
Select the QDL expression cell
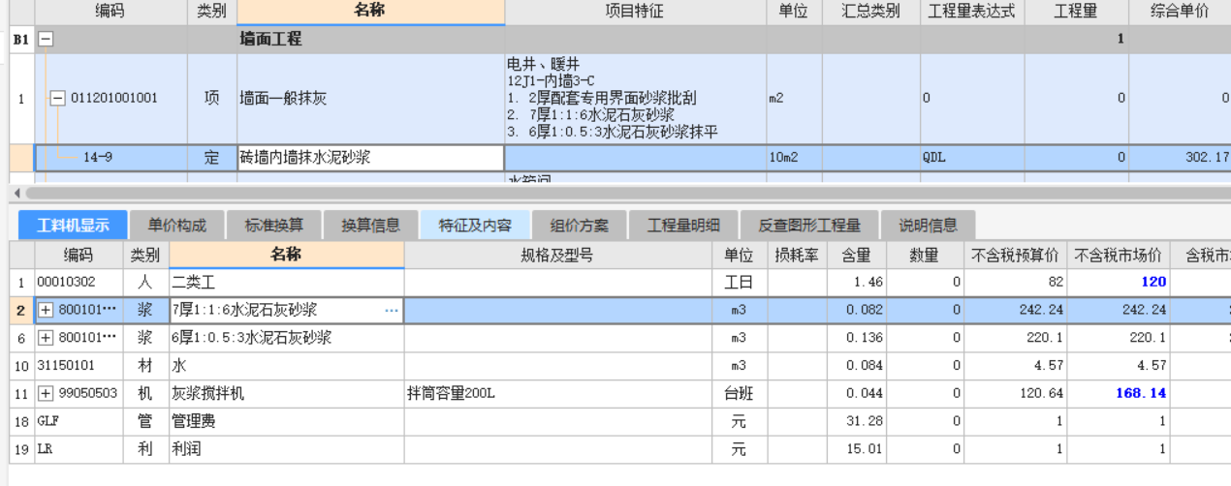click(x=971, y=158)
